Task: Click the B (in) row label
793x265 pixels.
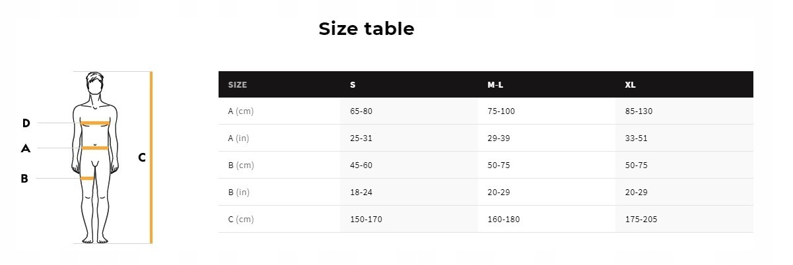Action: pyautogui.click(x=239, y=192)
